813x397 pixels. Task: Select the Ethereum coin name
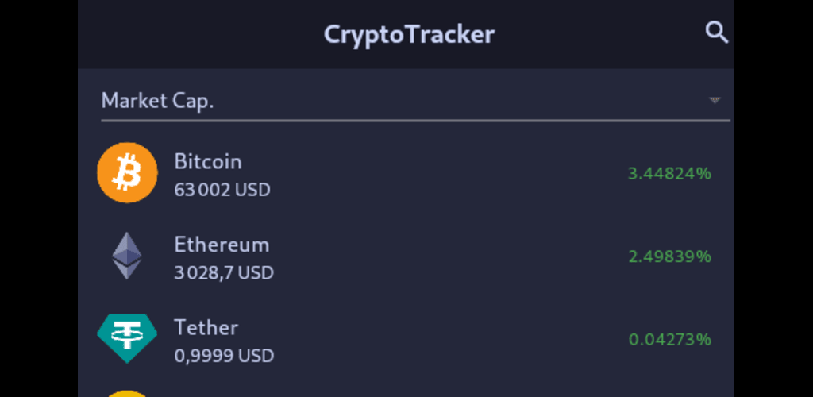(x=222, y=244)
